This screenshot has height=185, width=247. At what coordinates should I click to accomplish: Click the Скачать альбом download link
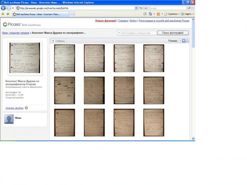tap(15, 108)
